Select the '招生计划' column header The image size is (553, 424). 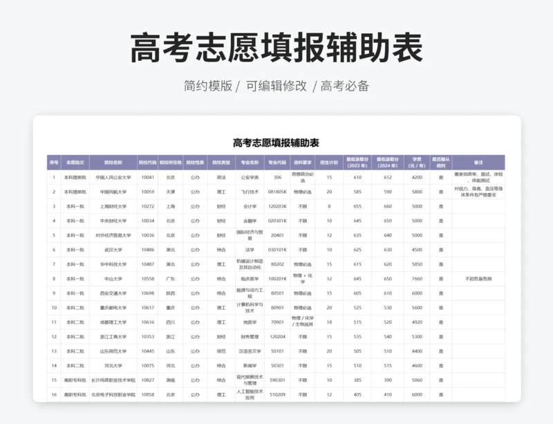click(x=329, y=163)
